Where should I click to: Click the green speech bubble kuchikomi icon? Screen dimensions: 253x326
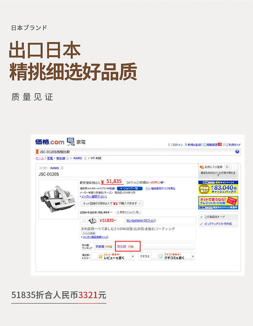(x=160, y=256)
